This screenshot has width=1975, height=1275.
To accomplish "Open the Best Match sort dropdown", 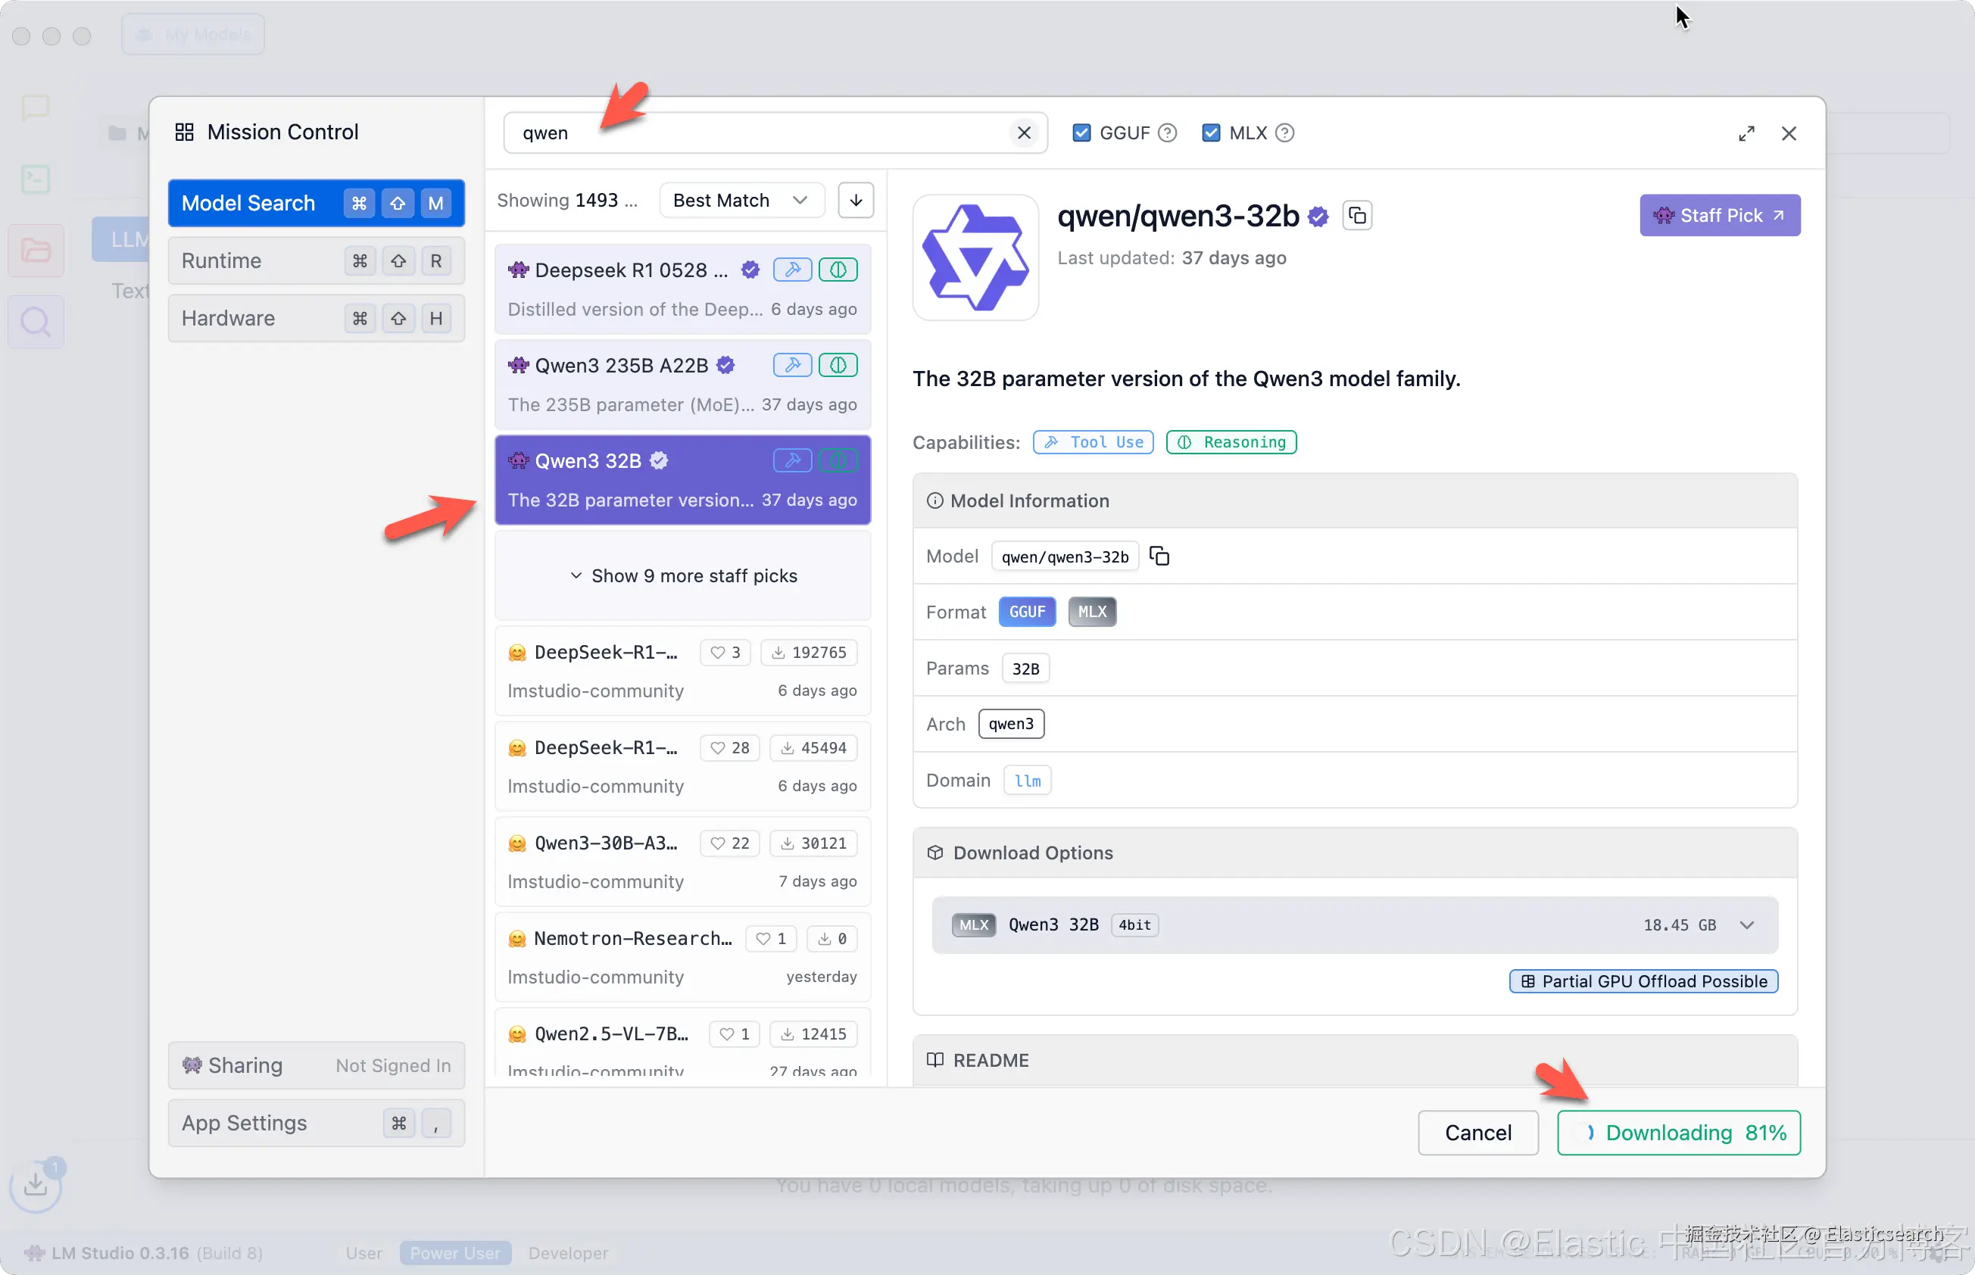I will point(741,201).
